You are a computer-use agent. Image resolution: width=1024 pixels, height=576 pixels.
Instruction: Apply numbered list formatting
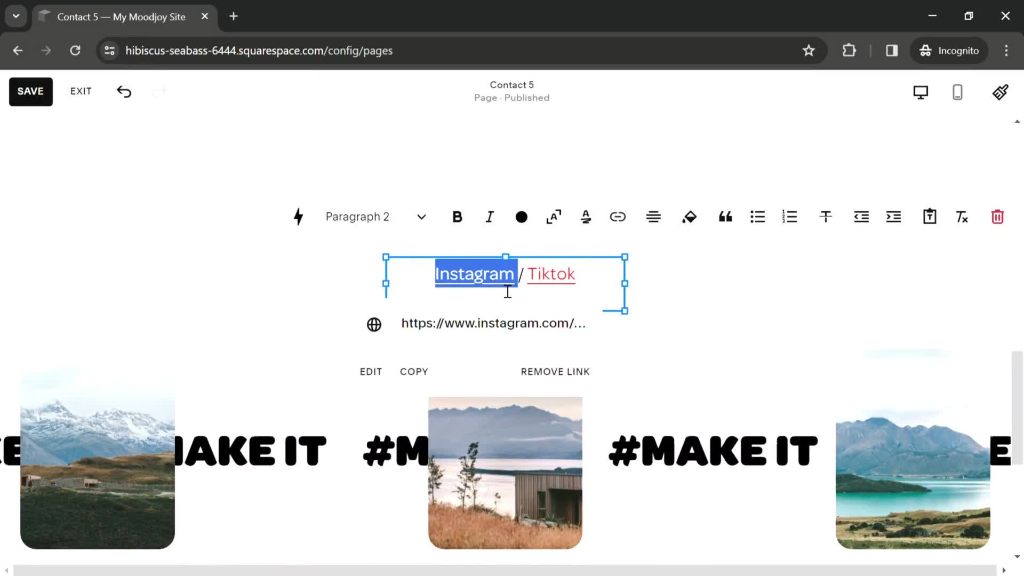[789, 217]
